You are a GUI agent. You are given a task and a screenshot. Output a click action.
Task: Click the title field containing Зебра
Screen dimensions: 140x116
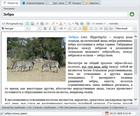65,14
